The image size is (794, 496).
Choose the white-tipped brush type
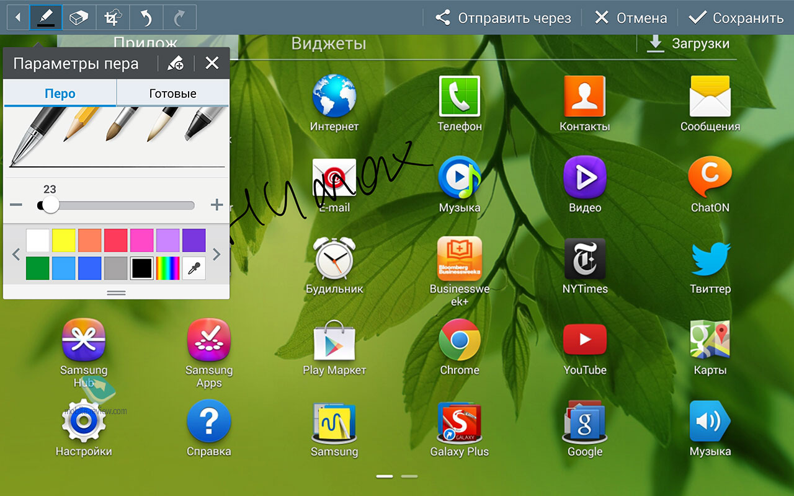163,124
